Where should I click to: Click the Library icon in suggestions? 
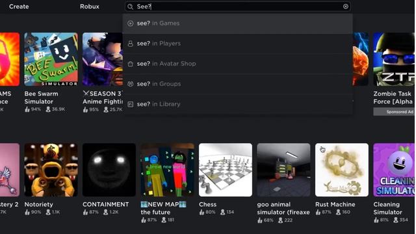pos(130,104)
